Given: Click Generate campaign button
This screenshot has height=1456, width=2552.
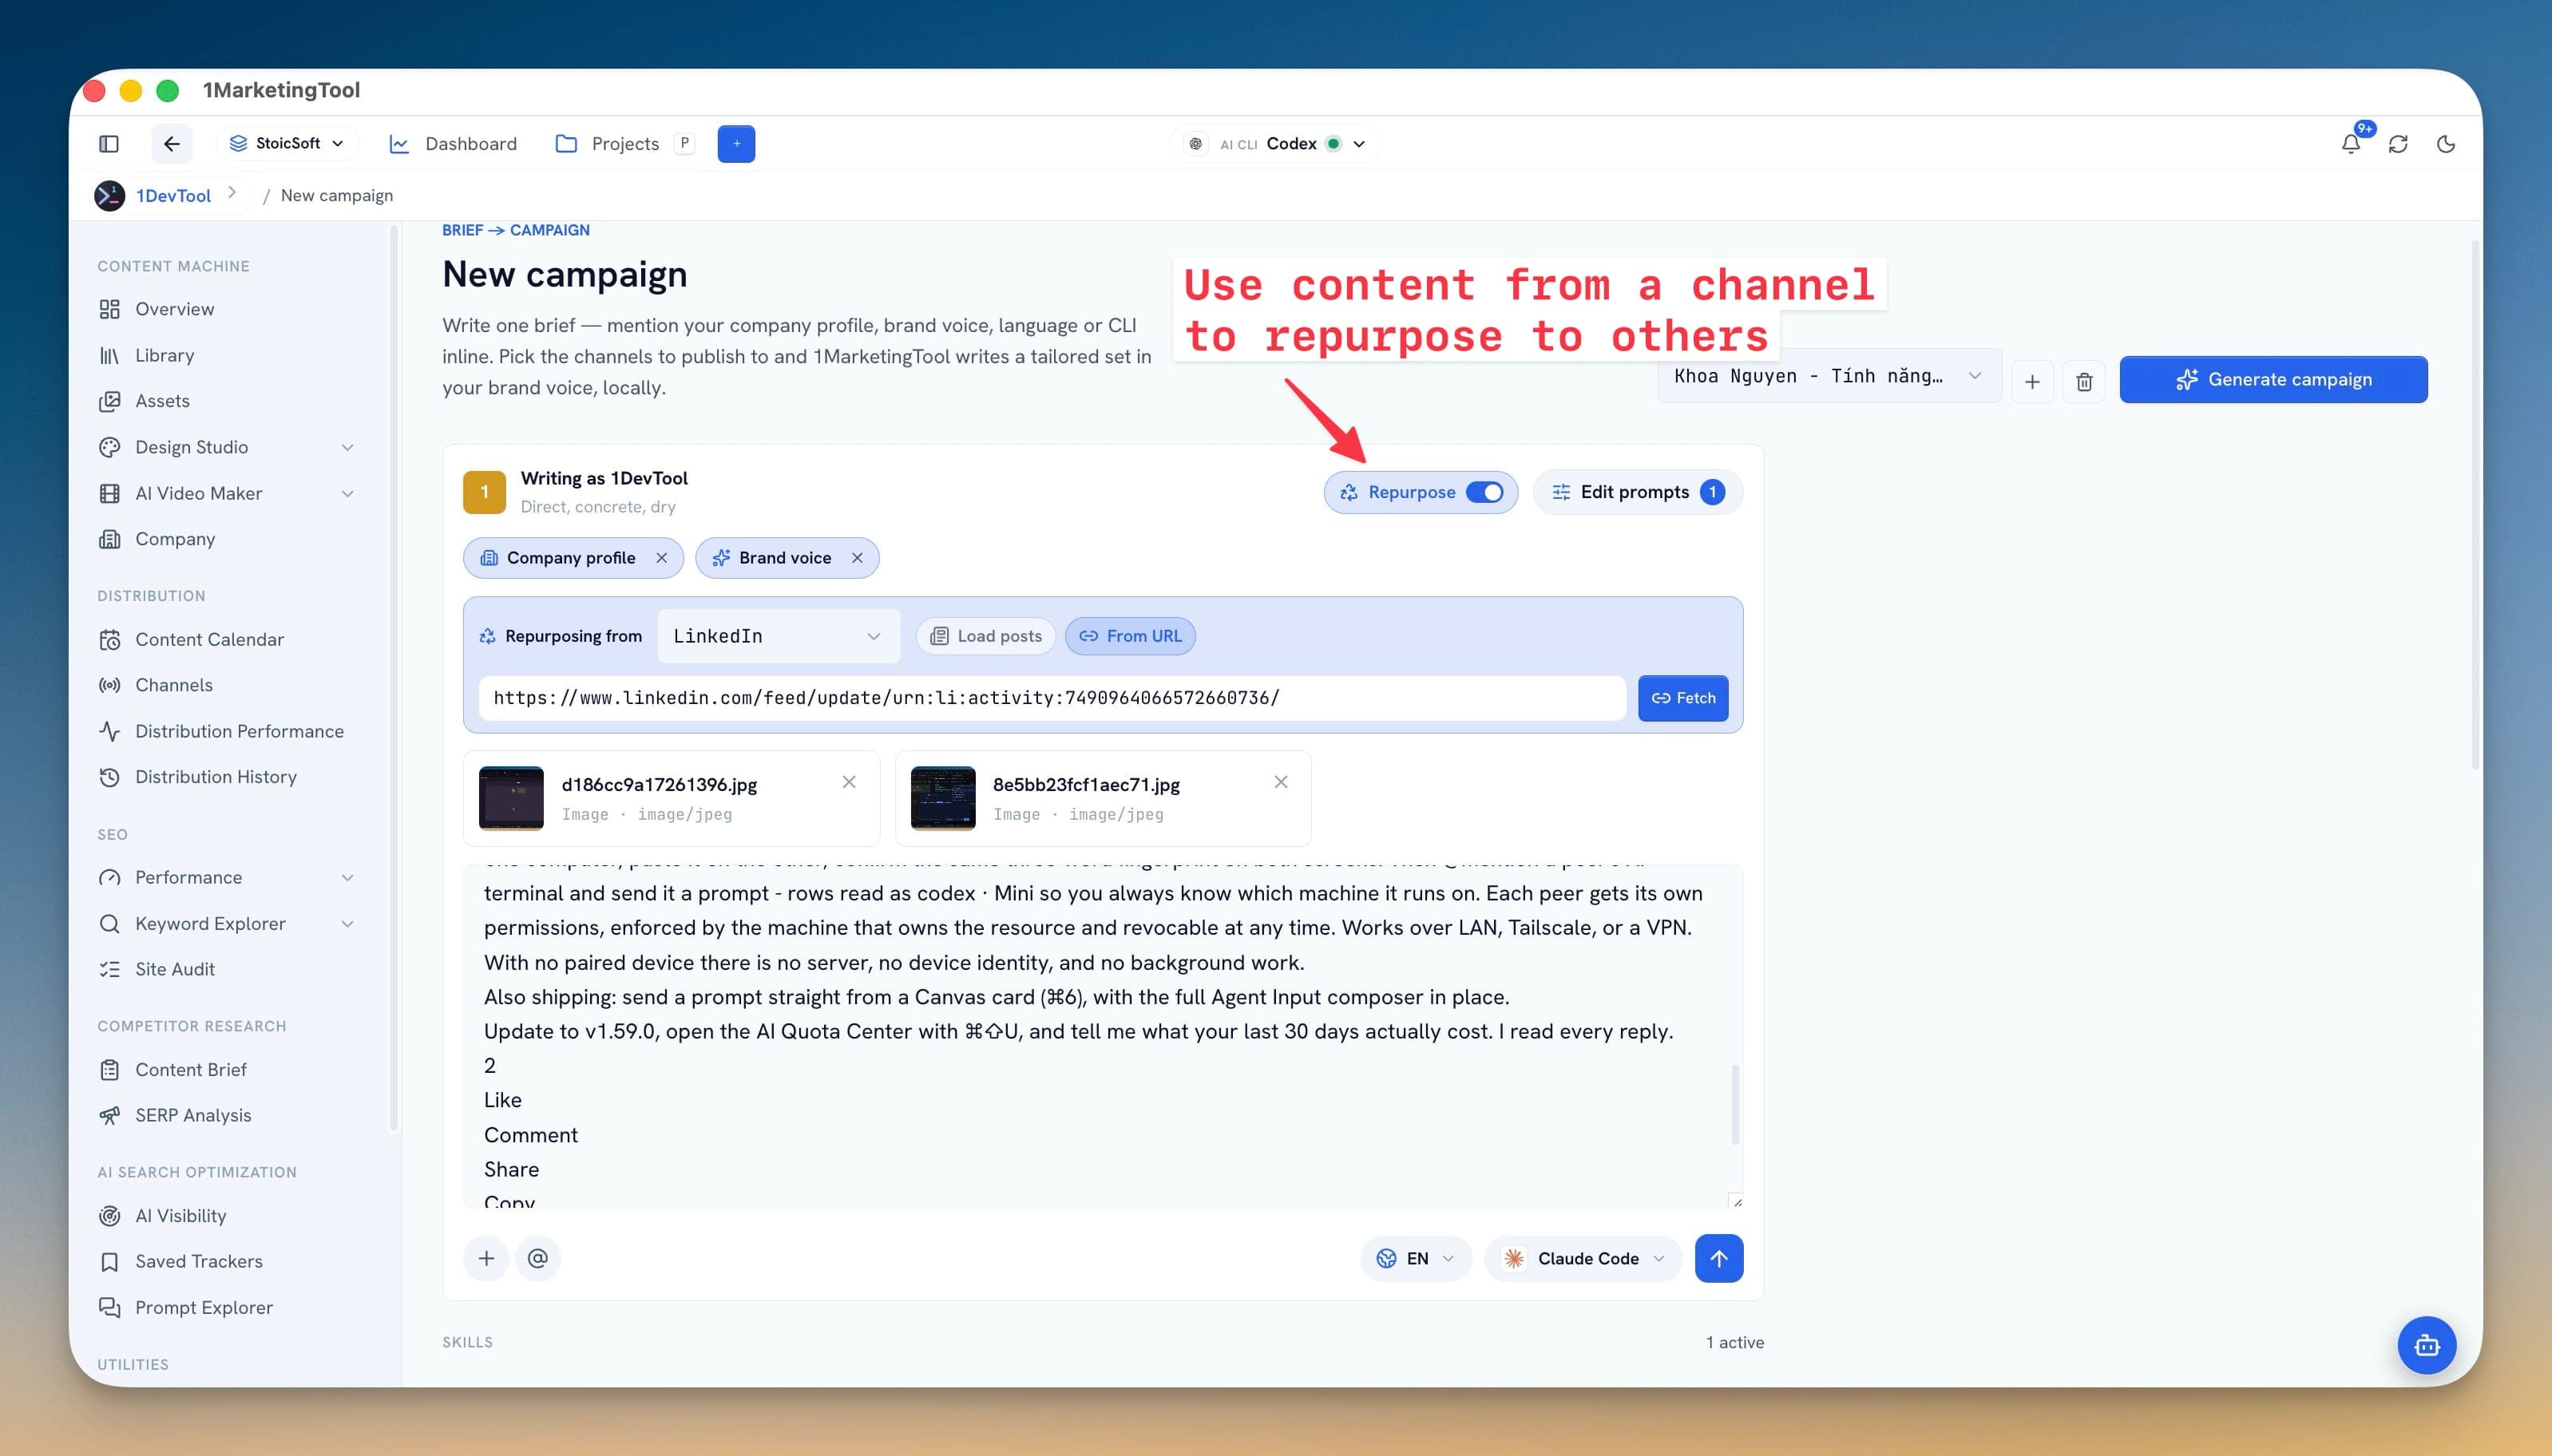Looking at the screenshot, I should [2273, 380].
